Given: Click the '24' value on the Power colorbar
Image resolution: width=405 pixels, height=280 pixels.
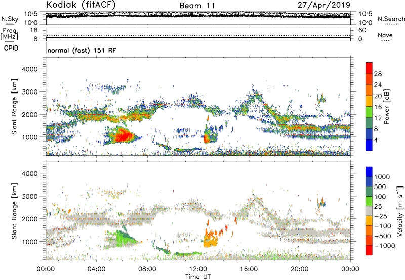Looking at the screenshot, I should coord(378,85).
